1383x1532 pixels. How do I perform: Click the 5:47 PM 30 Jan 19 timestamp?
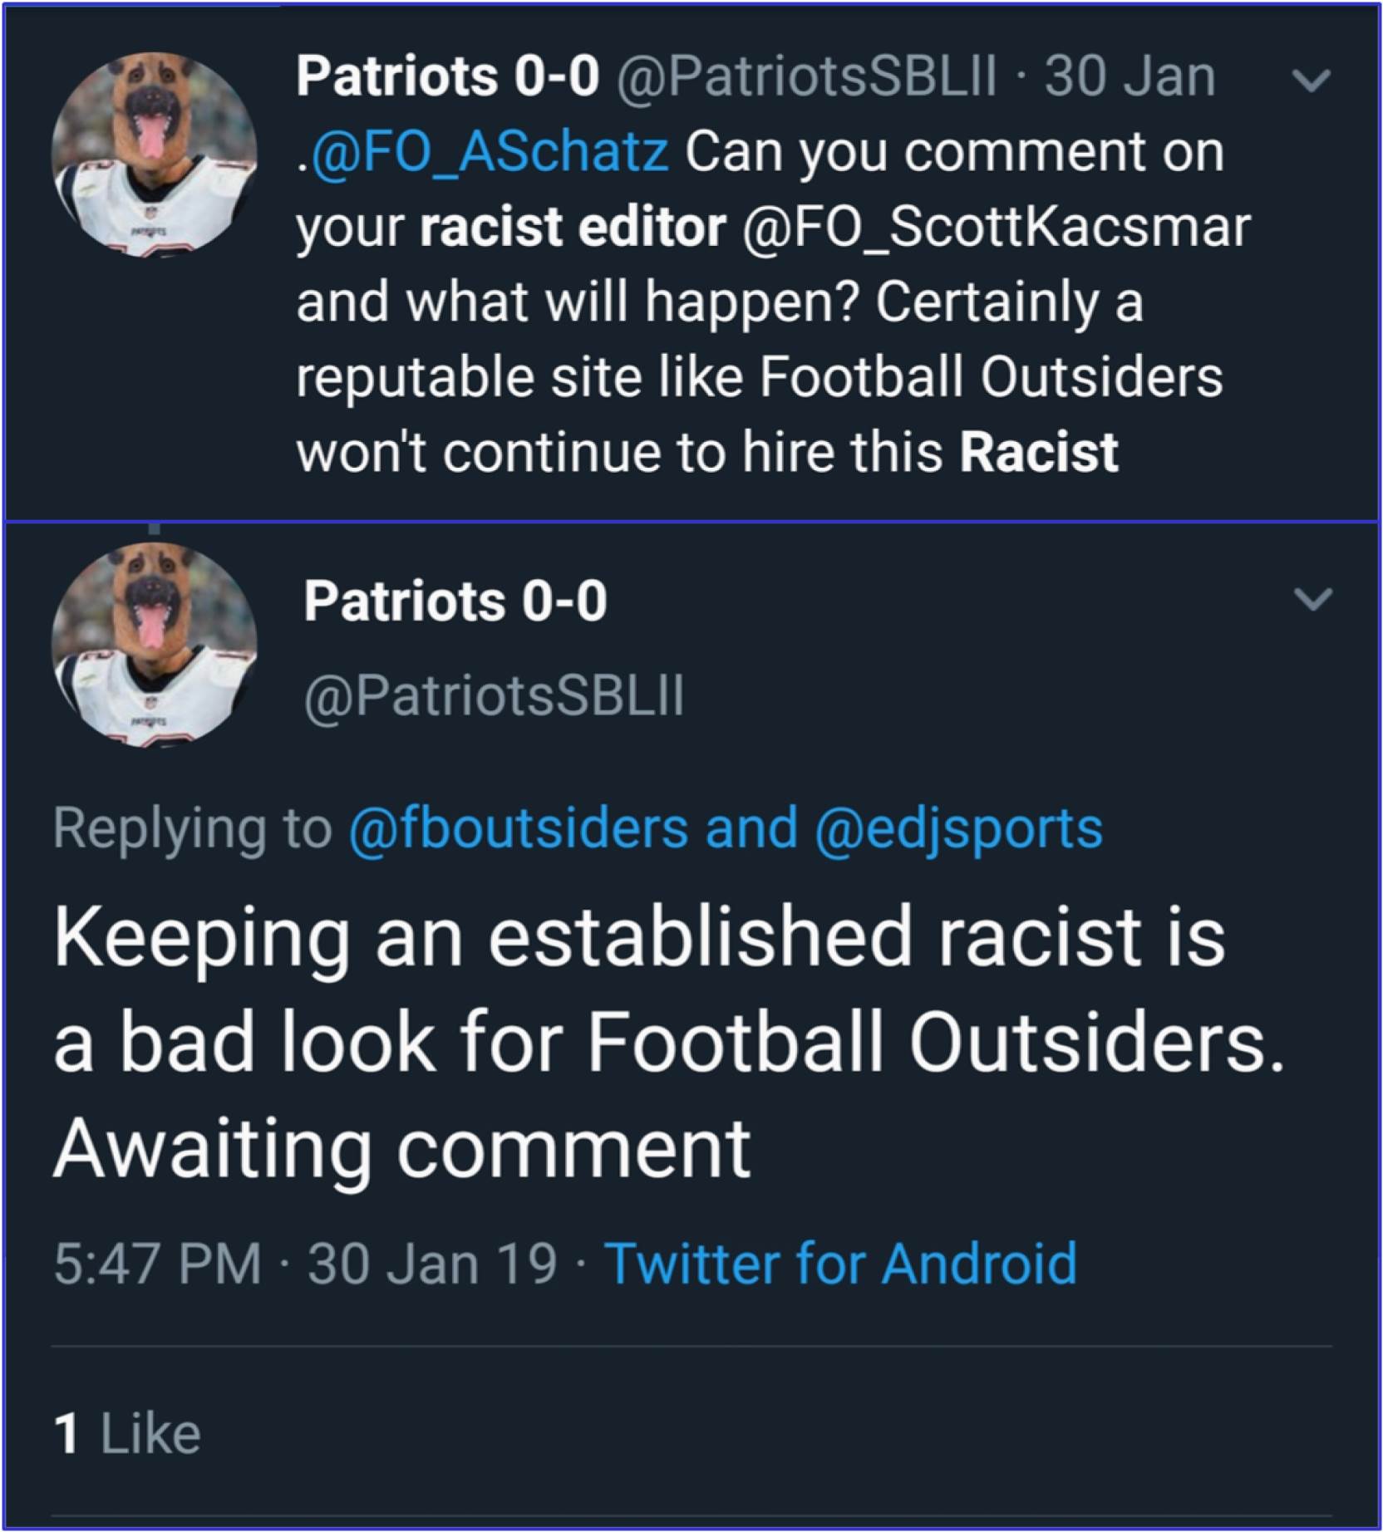[x=304, y=1264]
